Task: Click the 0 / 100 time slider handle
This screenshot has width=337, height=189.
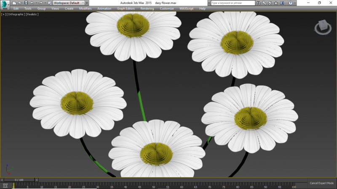Action: click(19, 180)
